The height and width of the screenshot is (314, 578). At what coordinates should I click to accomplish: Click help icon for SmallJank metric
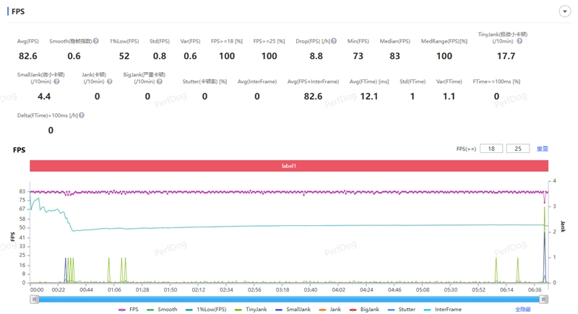pyautogui.click(x=56, y=82)
